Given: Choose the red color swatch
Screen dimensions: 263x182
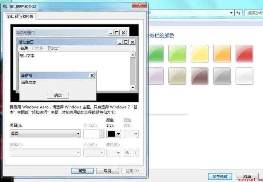Looking at the screenshot, I should (x=244, y=53).
